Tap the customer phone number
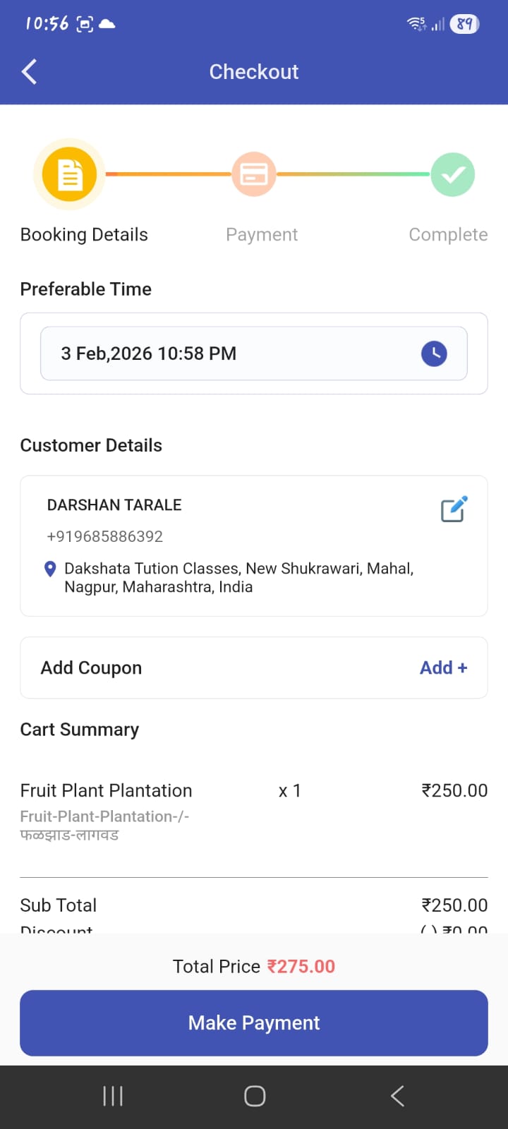Viewport: 508px width, 1129px height. click(x=105, y=536)
